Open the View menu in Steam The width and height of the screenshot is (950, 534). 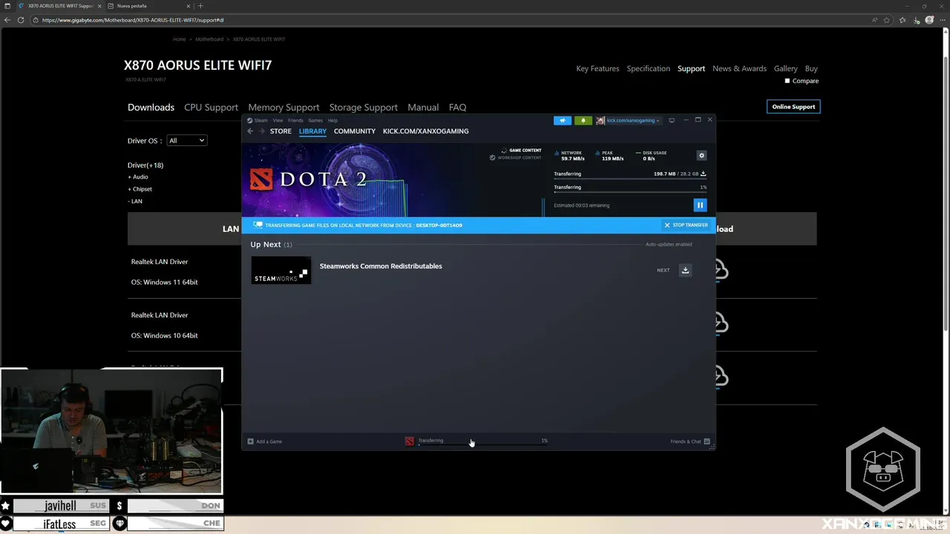(x=278, y=120)
